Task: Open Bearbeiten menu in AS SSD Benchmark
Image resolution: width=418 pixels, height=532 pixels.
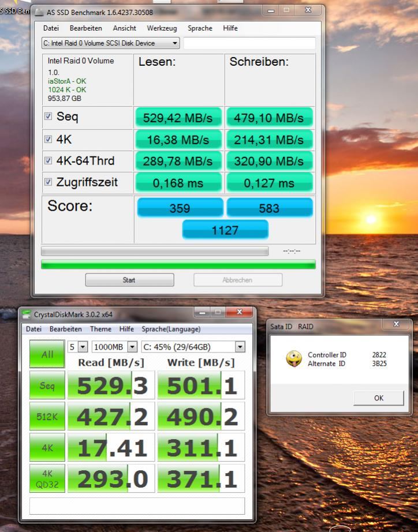Action: [x=86, y=28]
